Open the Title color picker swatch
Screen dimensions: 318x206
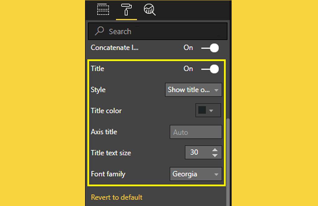208,110
